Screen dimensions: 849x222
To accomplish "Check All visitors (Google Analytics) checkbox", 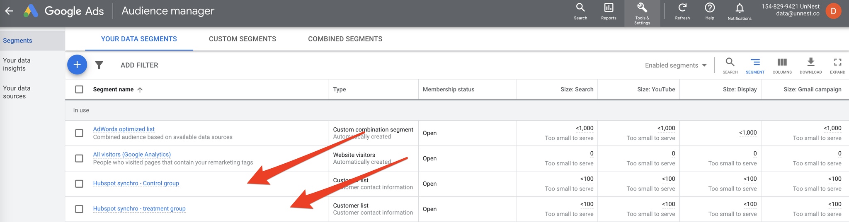I will [79, 158].
